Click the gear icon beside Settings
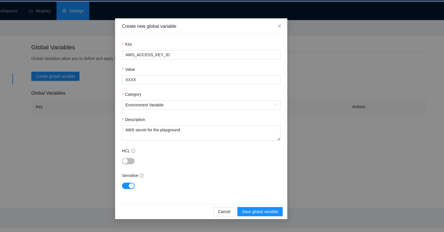 [x=64, y=11]
